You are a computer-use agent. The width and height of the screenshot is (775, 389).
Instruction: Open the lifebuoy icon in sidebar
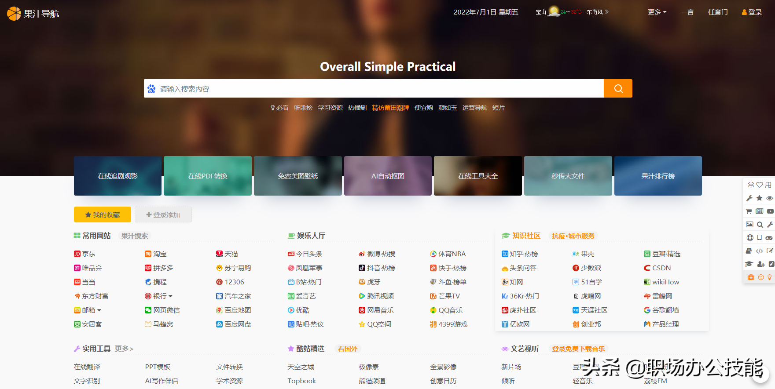pyautogui.click(x=750, y=238)
